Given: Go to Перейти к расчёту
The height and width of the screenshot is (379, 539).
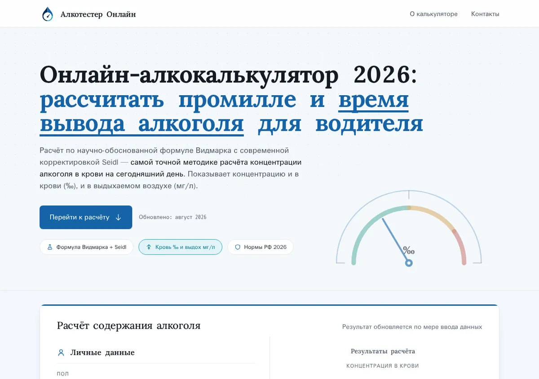Looking at the screenshot, I should point(86,217).
